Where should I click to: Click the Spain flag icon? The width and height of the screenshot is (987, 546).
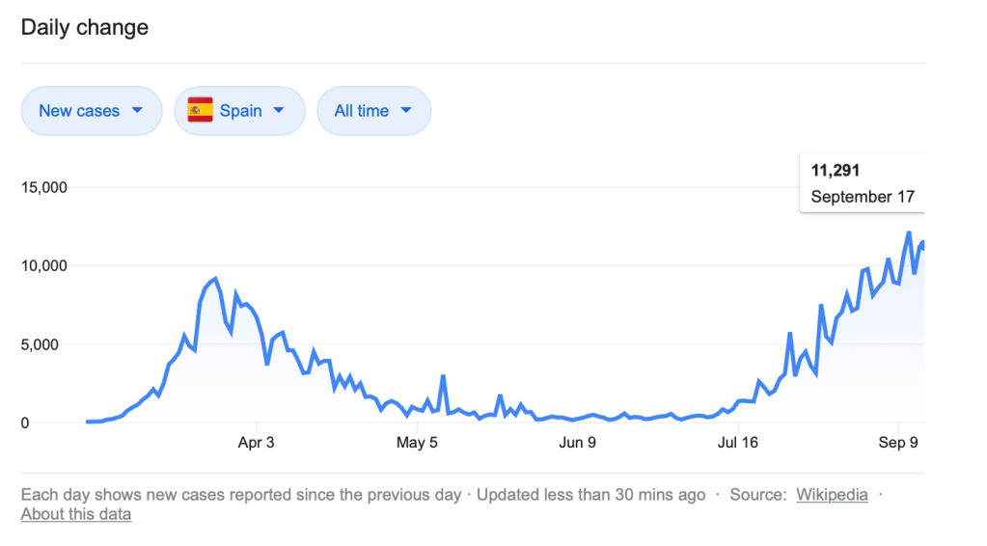(200, 111)
